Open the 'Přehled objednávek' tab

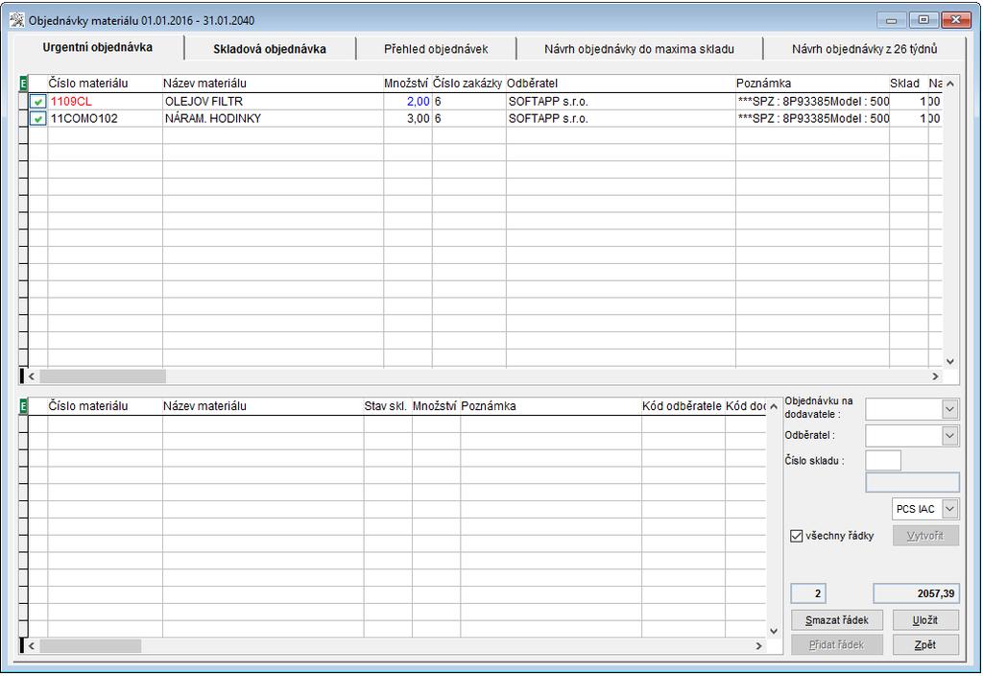tap(436, 49)
